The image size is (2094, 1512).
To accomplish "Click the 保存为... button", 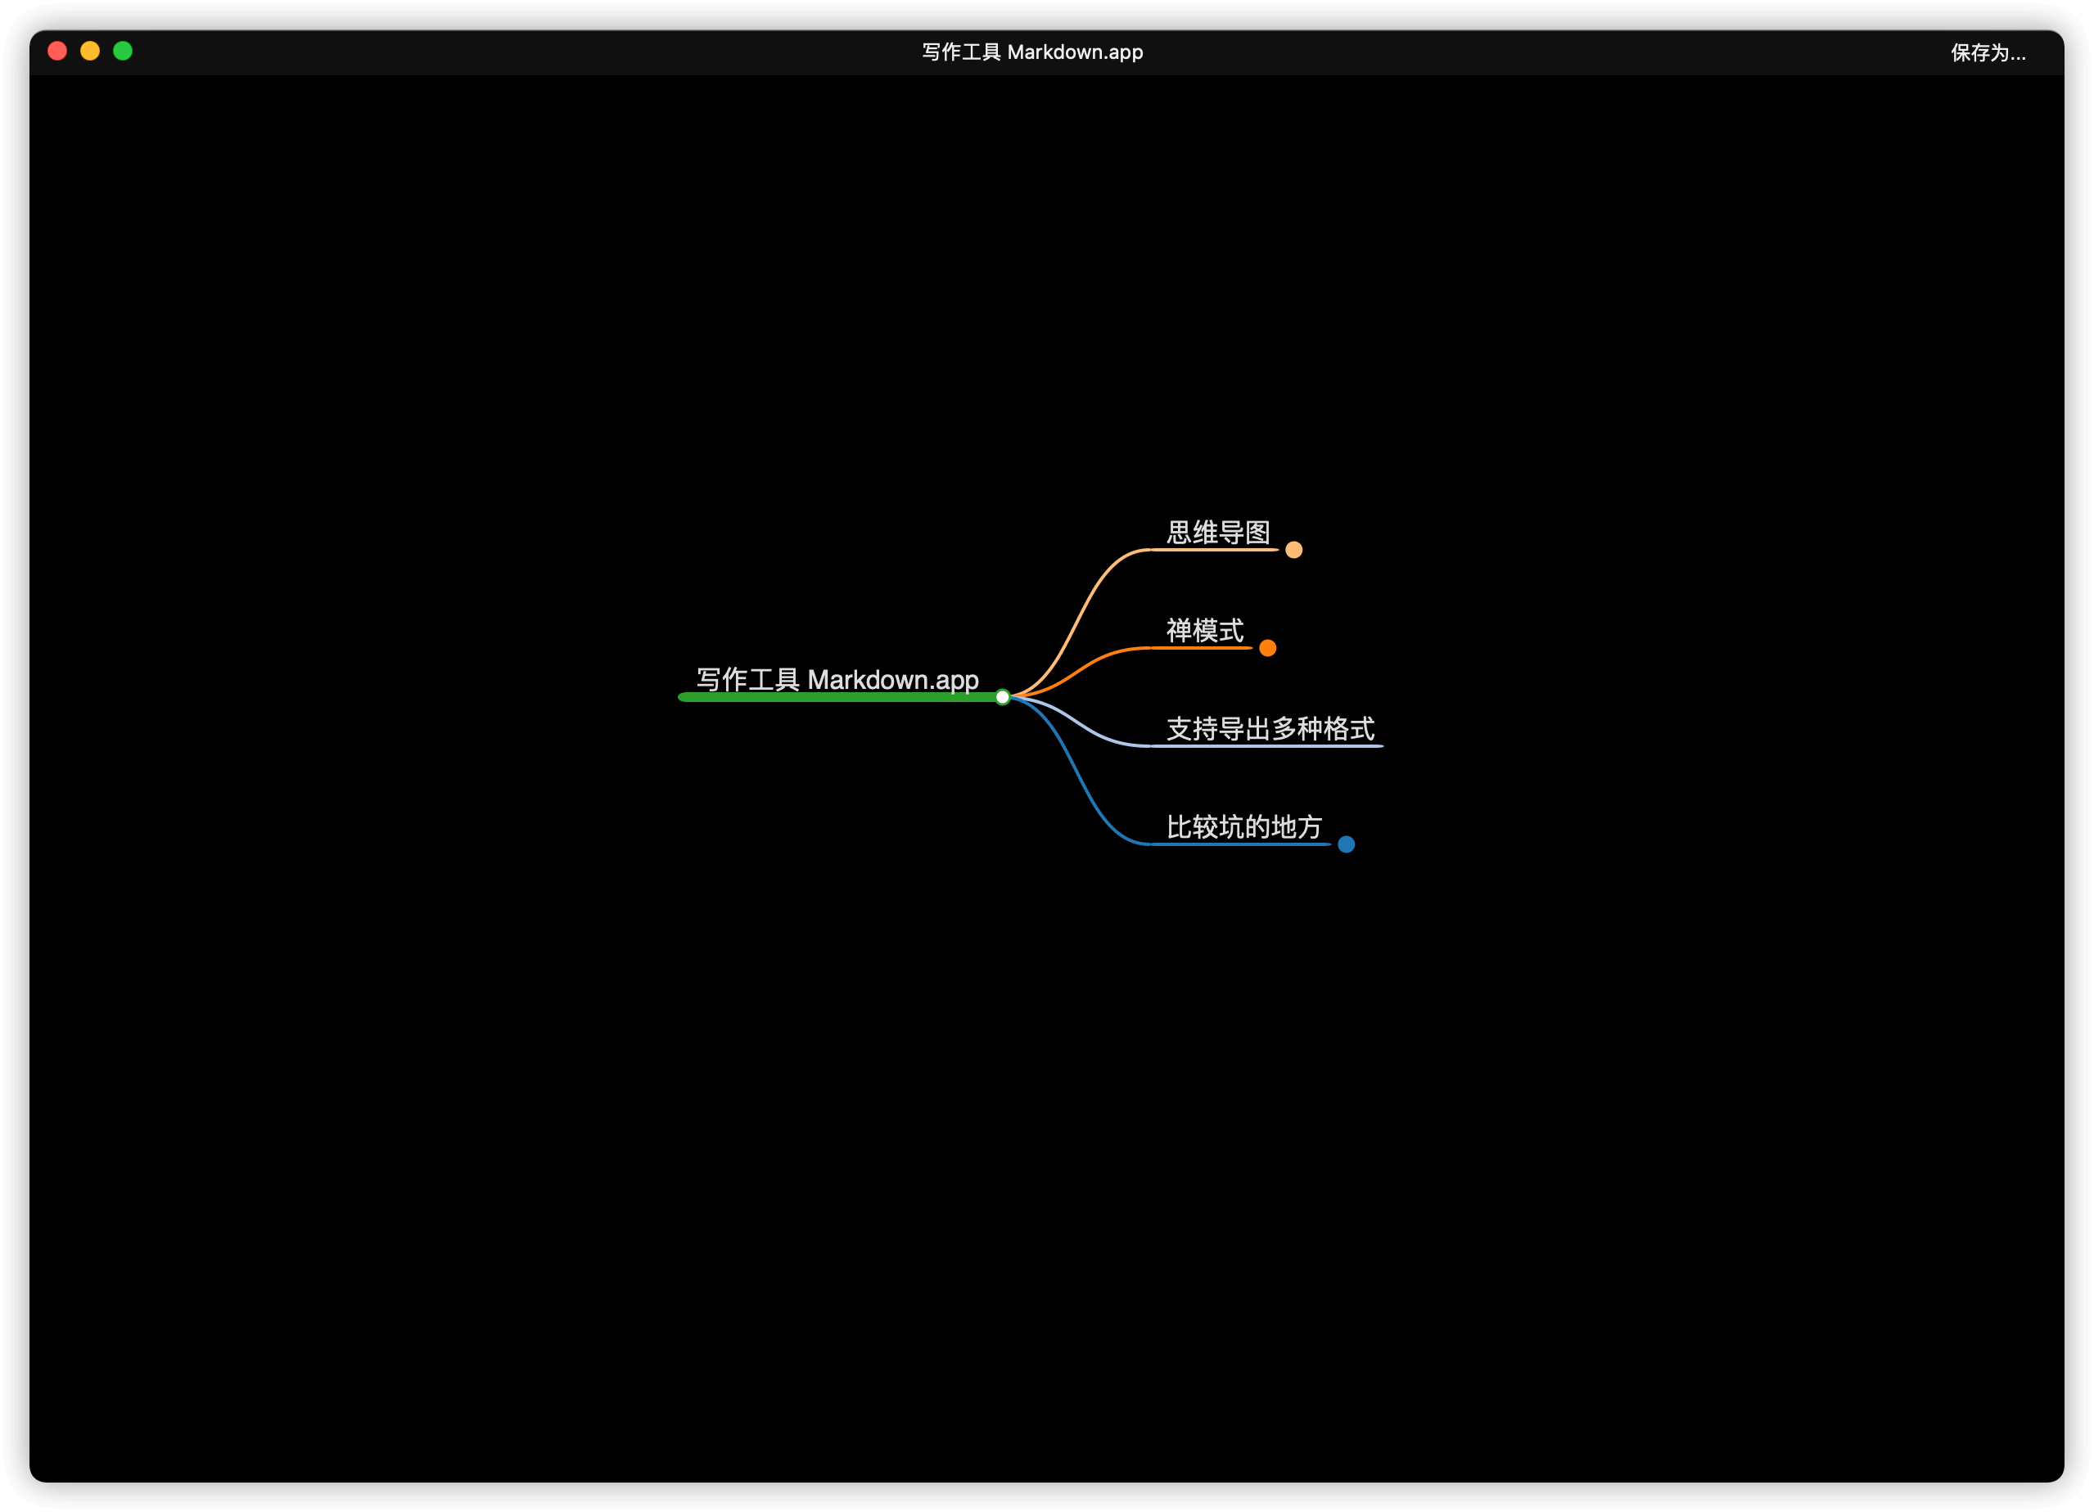I will point(1987,52).
